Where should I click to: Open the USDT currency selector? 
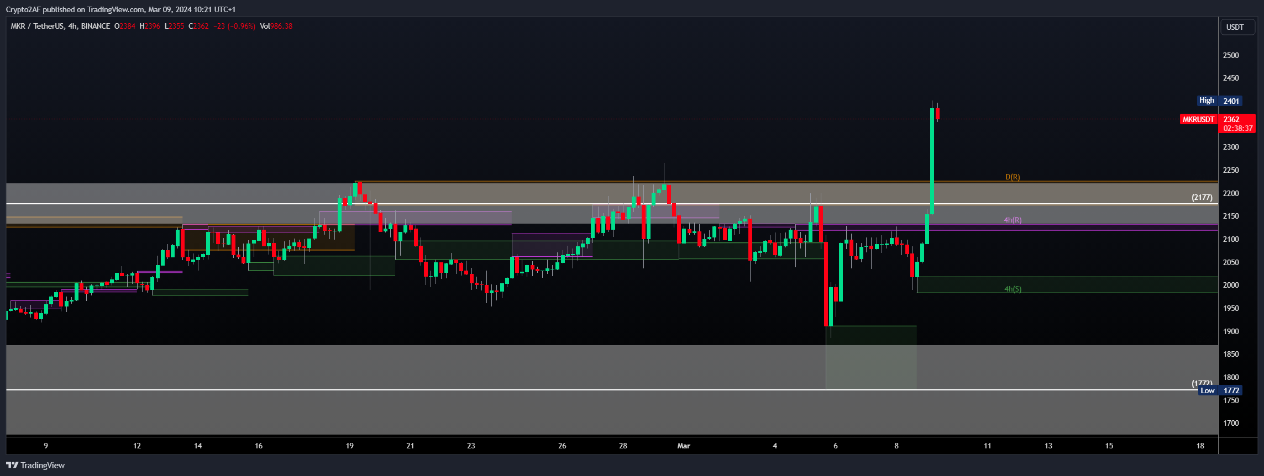(x=1237, y=27)
